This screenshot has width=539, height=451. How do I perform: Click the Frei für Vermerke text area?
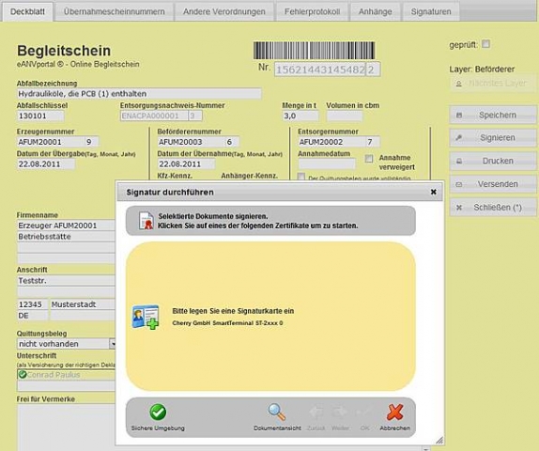click(66, 428)
